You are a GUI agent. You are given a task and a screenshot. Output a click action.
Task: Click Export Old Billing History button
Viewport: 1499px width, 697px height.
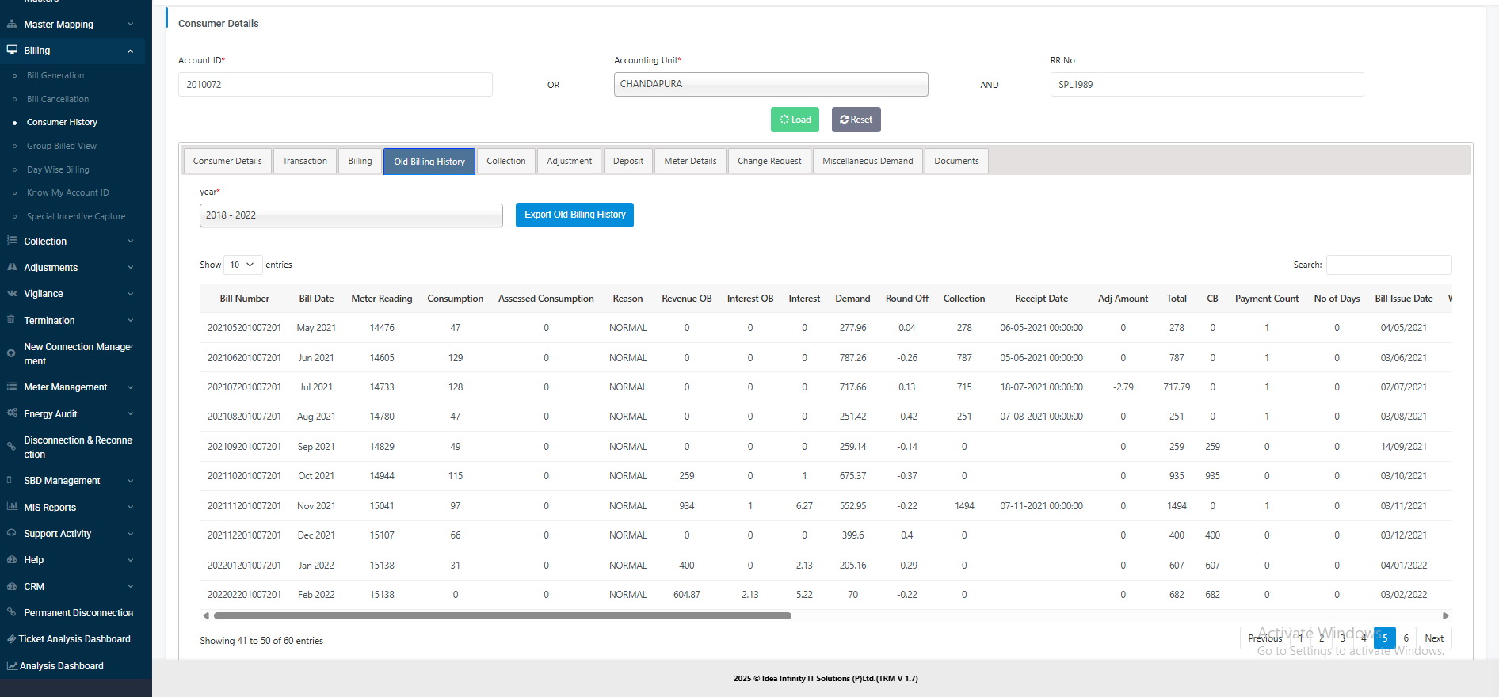[x=574, y=215]
